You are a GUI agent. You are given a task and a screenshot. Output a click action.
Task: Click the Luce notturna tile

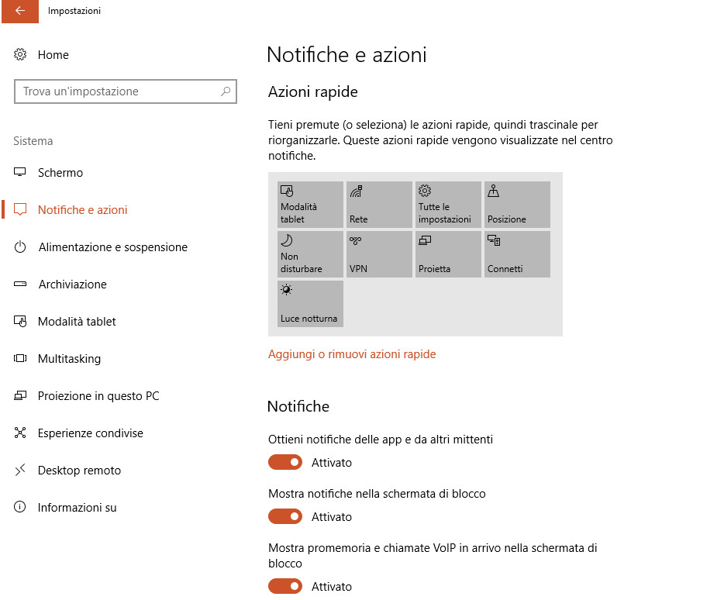310,304
